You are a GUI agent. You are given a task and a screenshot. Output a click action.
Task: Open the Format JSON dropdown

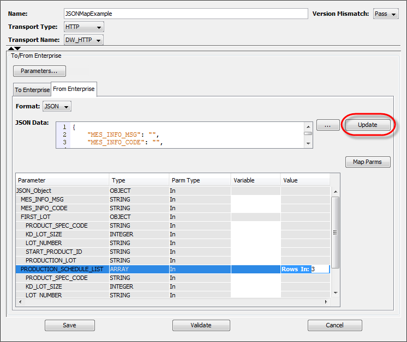(57, 106)
